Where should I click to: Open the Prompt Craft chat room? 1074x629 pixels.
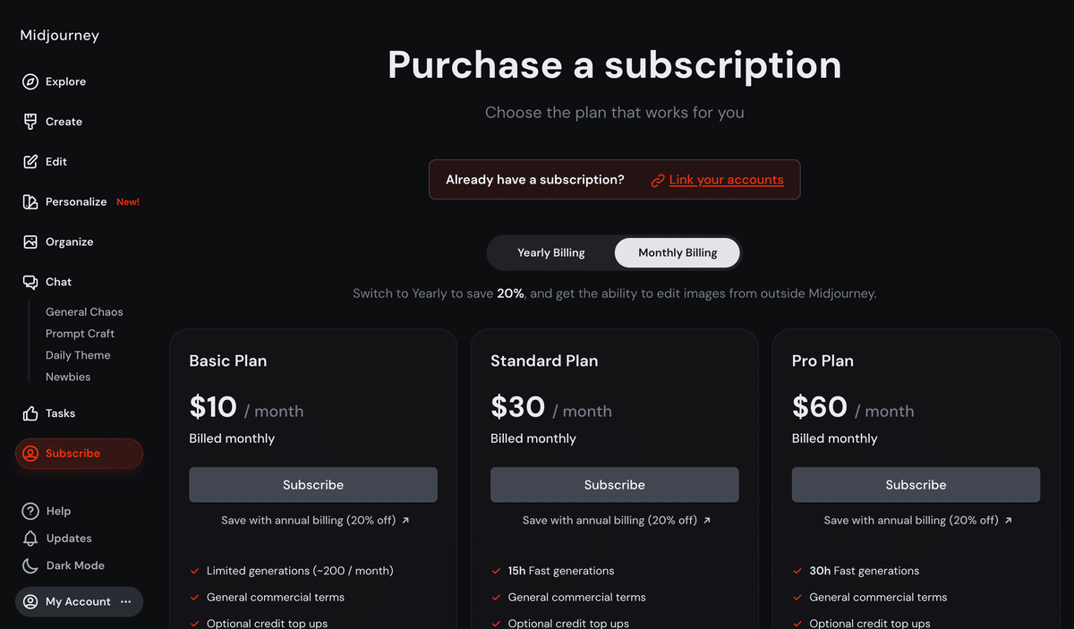pyautogui.click(x=81, y=334)
